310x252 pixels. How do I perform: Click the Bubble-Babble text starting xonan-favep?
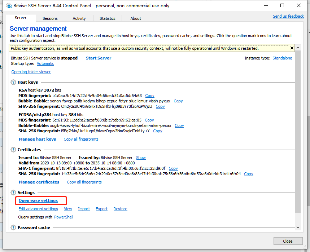pos(110,101)
